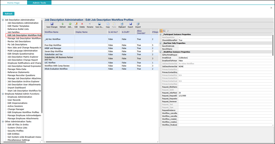Click the Delete toolbar icon
275x144 pixels.
pos(82,24)
